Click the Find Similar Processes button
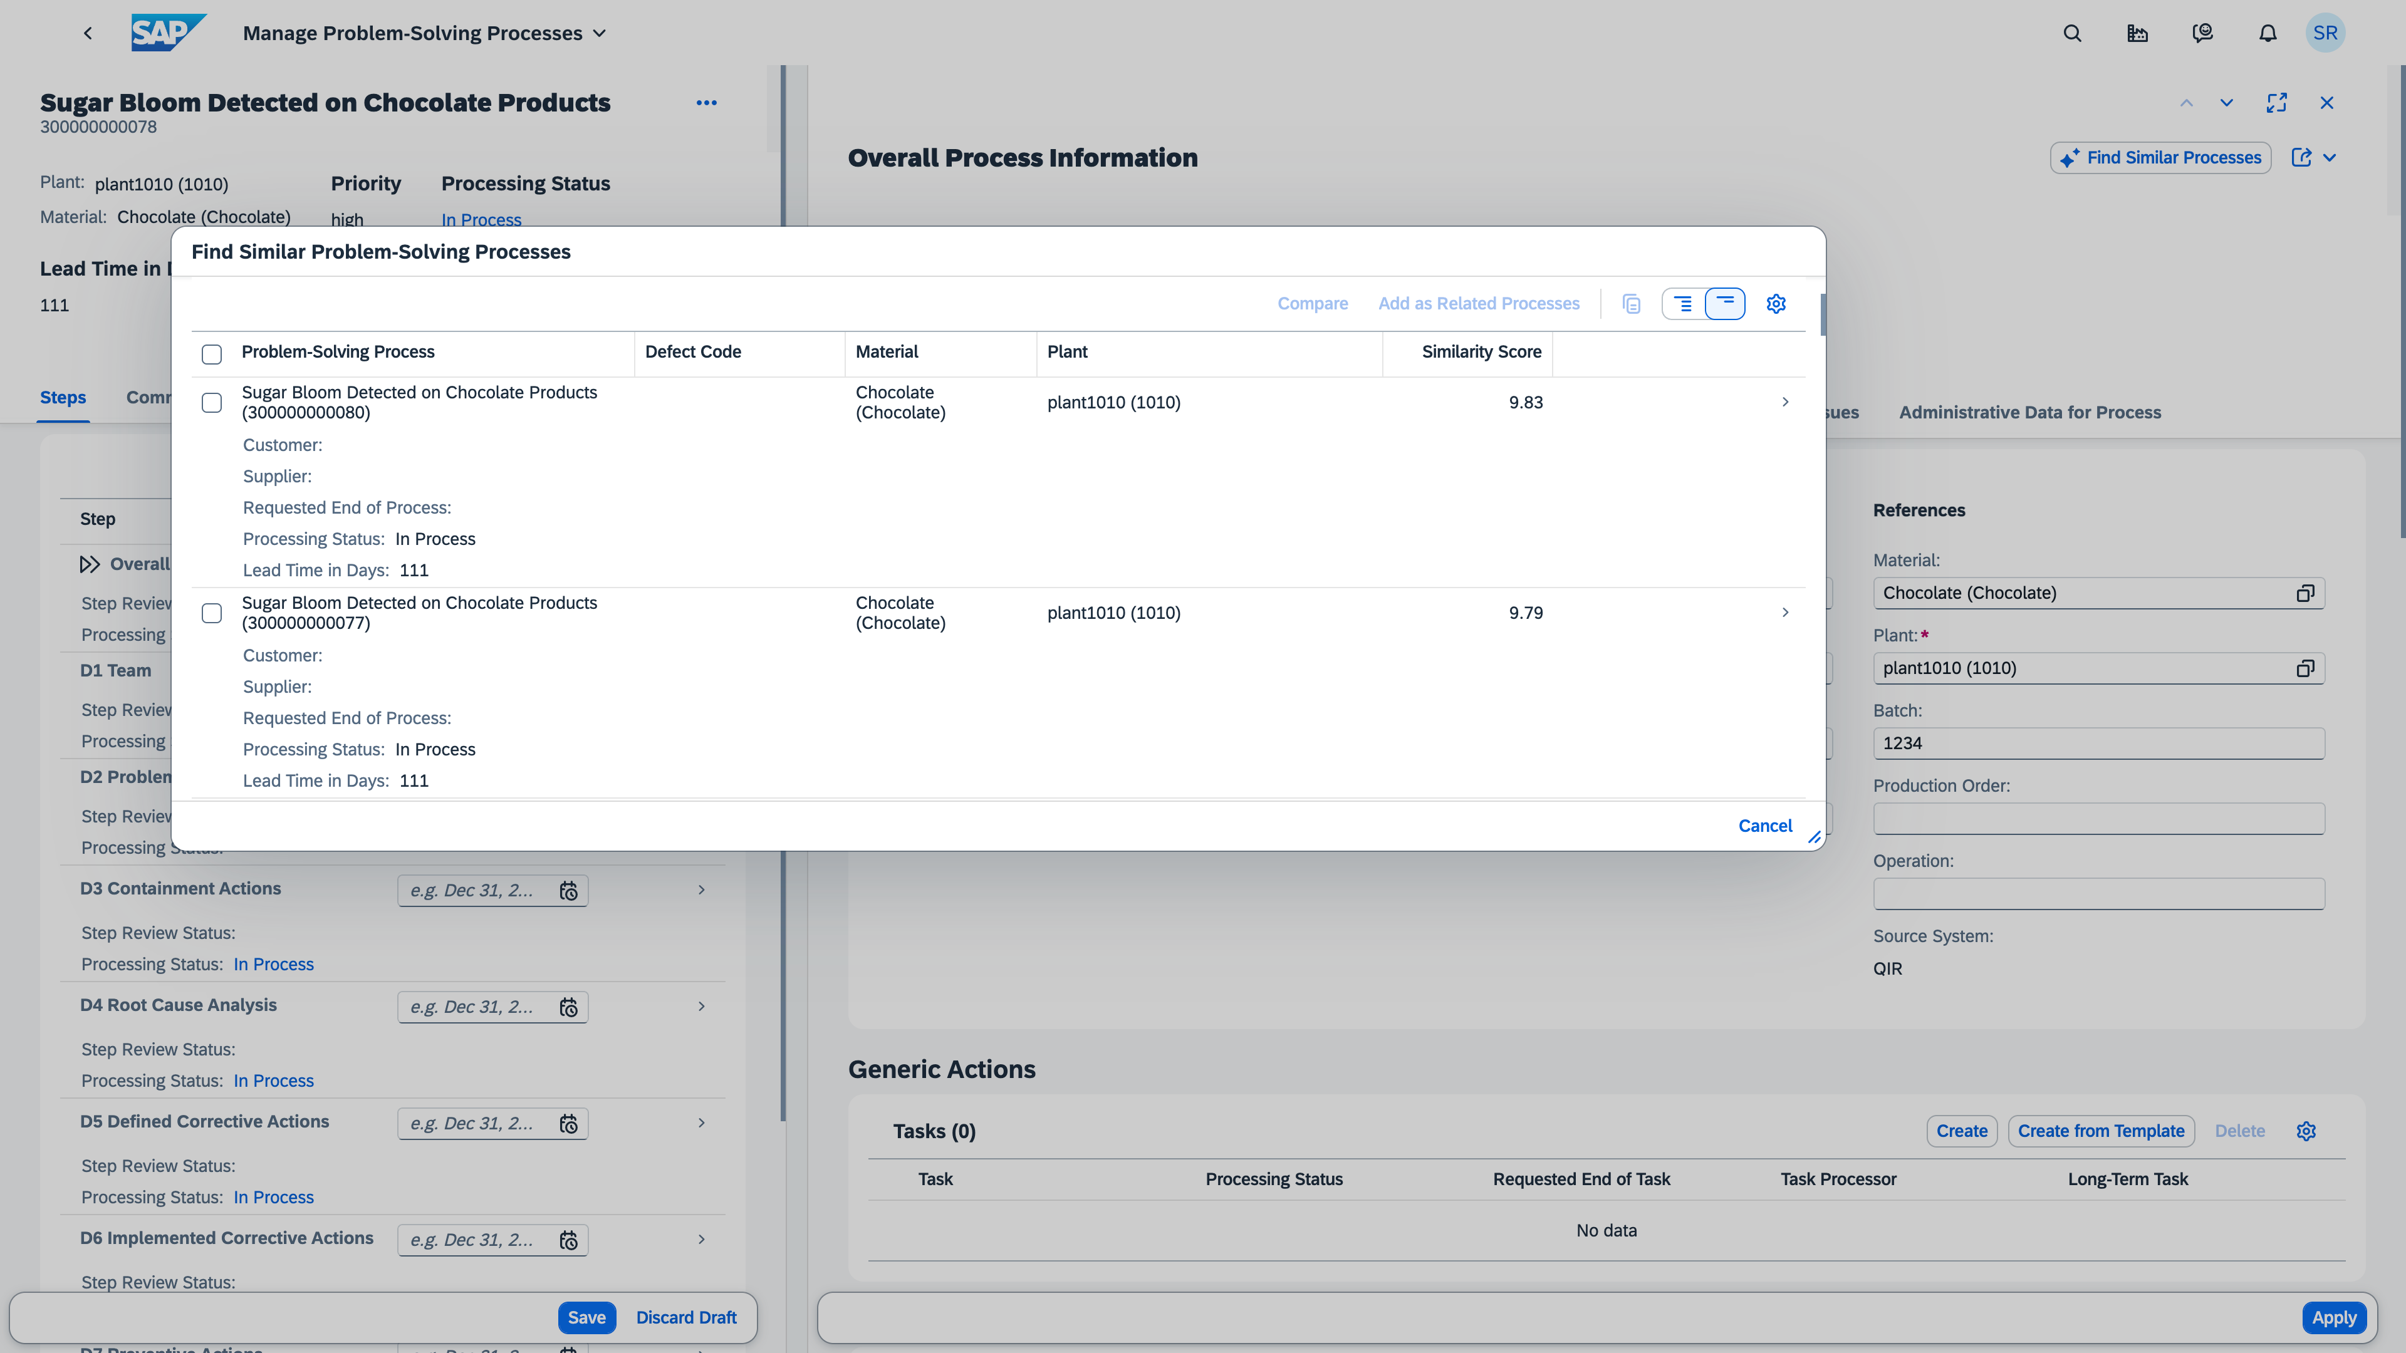 click(x=2160, y=158)
